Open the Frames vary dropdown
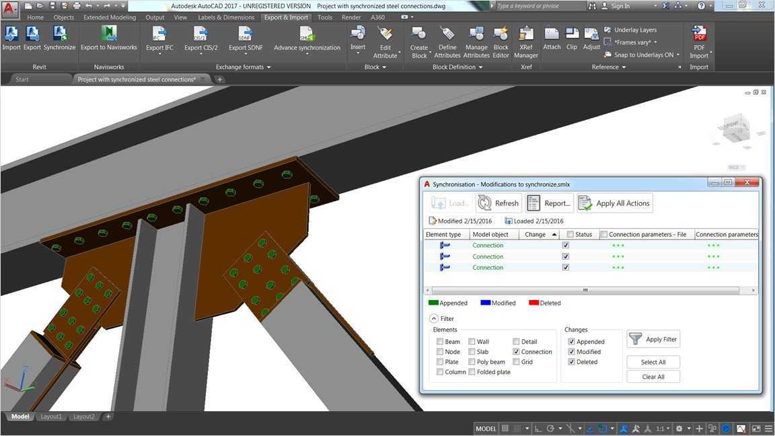Image resolution: width=775 pixels, height=436 pixels. (x=655, y=42)
